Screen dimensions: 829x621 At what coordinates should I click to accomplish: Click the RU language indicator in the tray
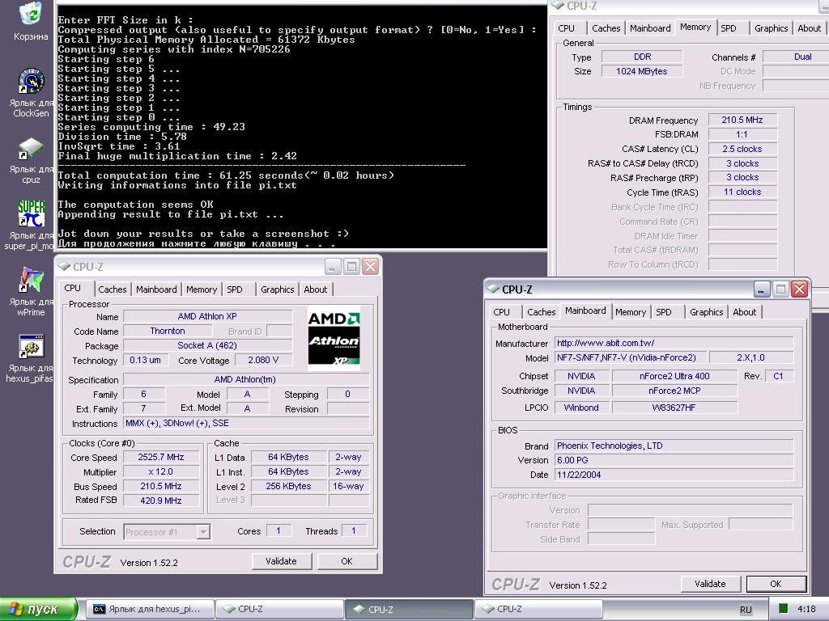click(x=746, y=610)
